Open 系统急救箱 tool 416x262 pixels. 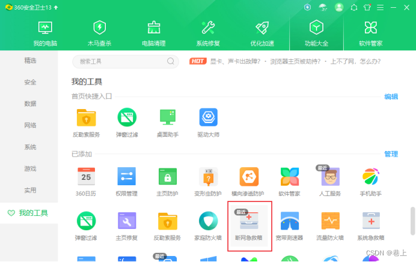tap(371, 226)
